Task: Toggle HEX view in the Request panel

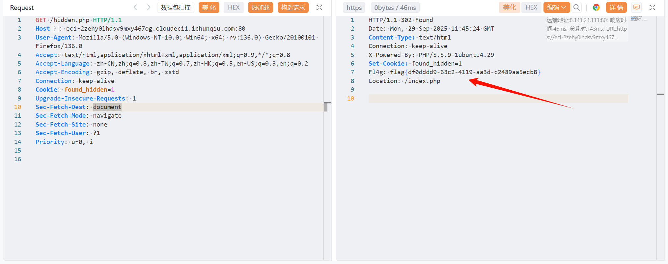Action: [234, 7]
